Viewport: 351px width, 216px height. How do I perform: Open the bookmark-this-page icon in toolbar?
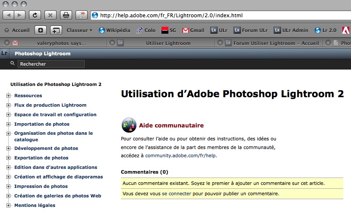pos(82,16)
